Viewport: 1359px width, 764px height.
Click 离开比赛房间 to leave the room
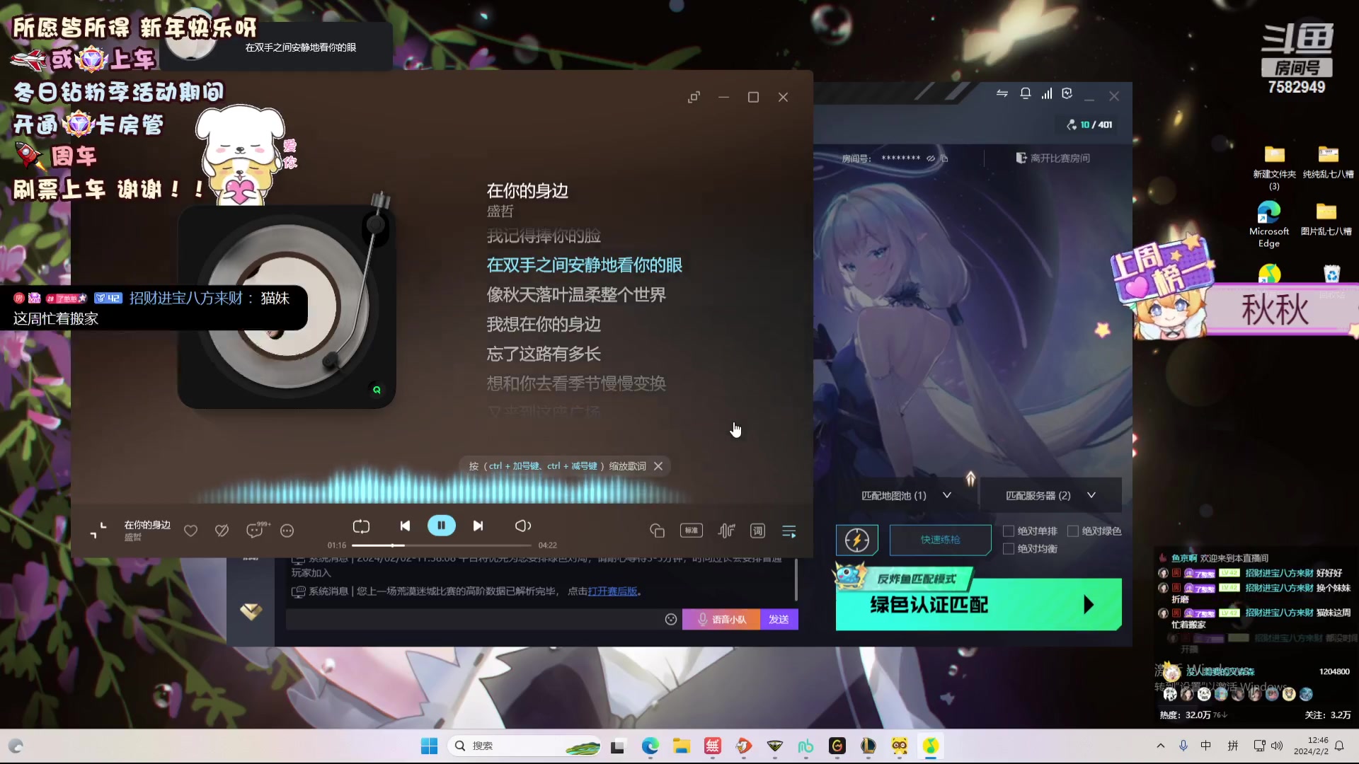pos(1053,158)
